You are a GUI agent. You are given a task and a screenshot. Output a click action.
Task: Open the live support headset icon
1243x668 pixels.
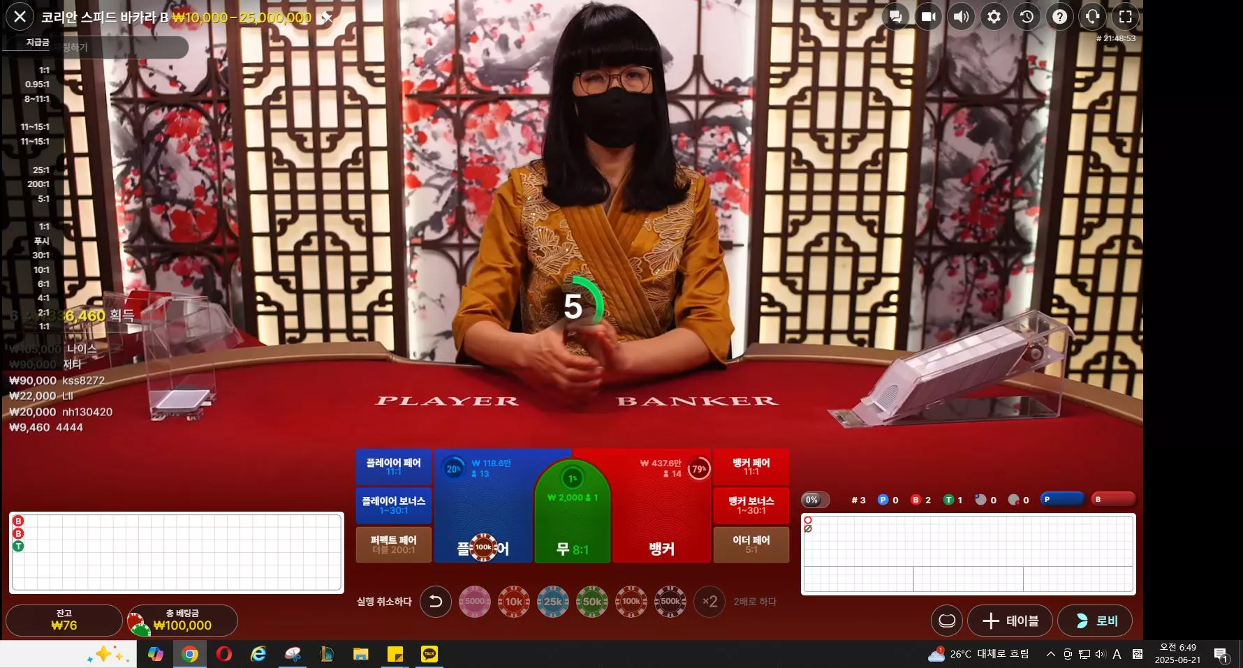1093,17
